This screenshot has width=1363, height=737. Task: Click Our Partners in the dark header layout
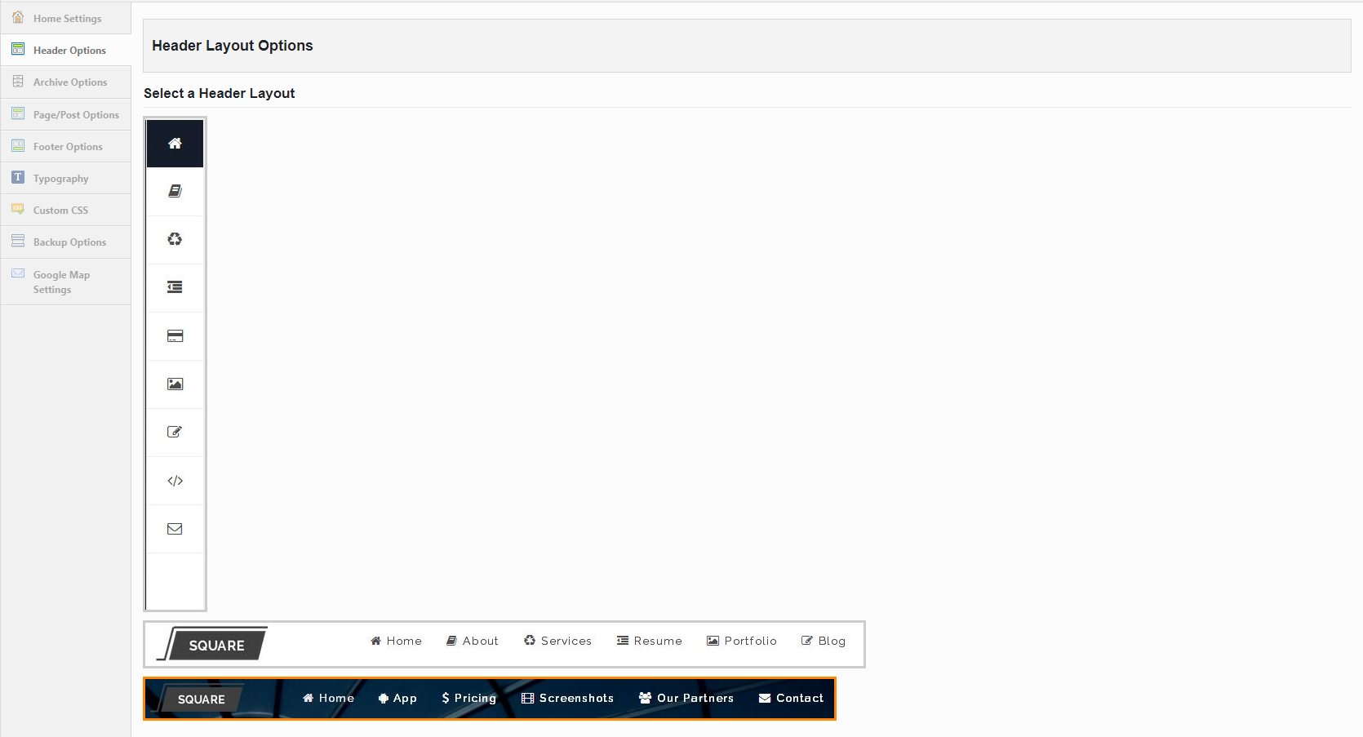(686, 698)
